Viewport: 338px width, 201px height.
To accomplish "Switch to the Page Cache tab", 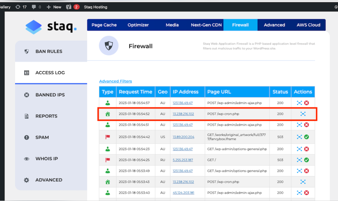I will (104, 25).
